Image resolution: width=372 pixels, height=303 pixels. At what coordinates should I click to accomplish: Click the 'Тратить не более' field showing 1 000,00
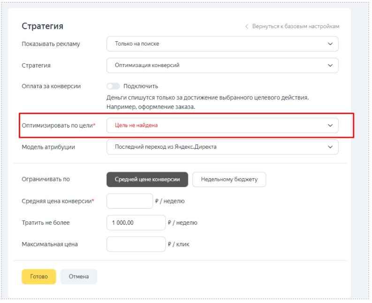pos(136,223)
